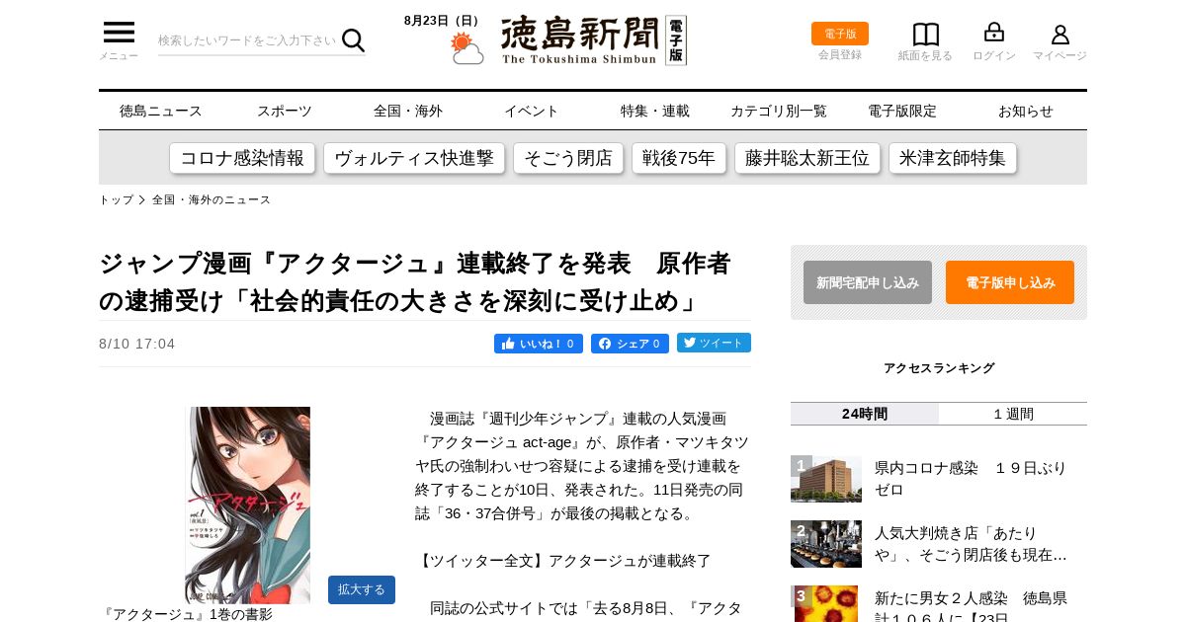Image resolution: width=1186 pixels, height=622 pixels.
Task: Open the 電子版限定 menu
Action: [x=902, y=111]
